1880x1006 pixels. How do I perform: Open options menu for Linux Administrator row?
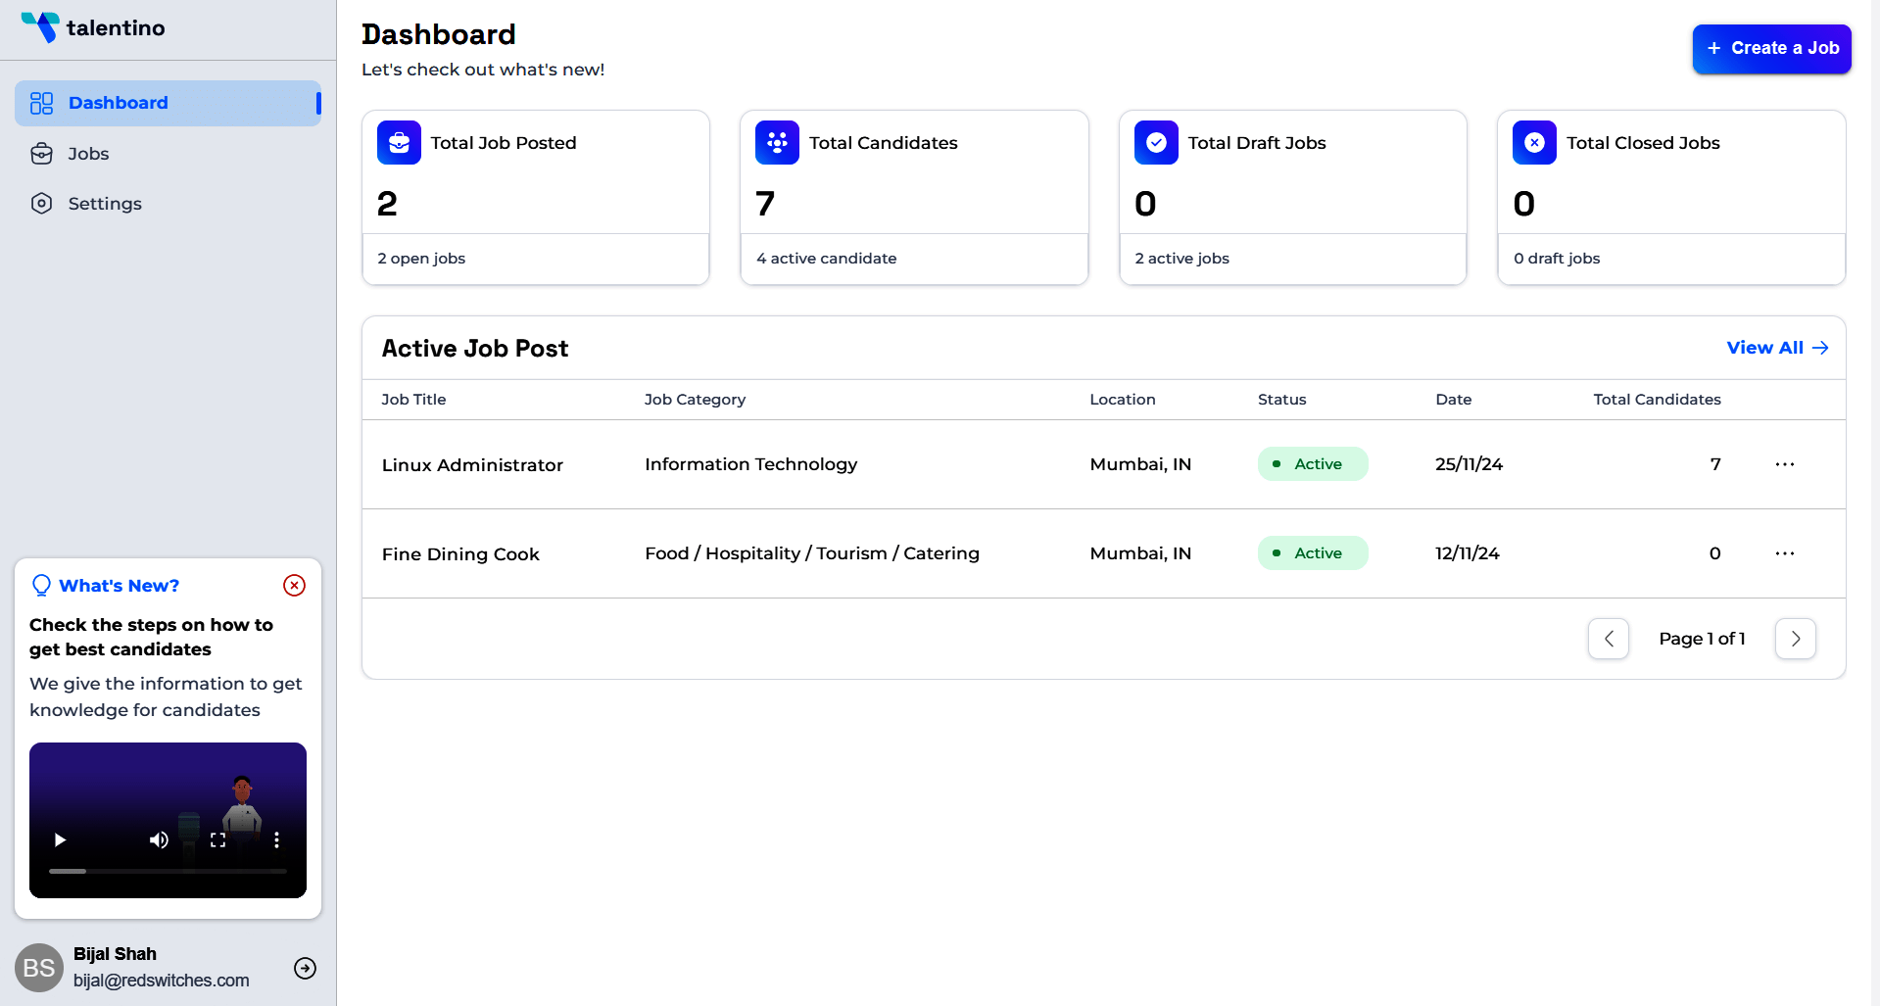pyautogui.click(x=1784, y=464)
